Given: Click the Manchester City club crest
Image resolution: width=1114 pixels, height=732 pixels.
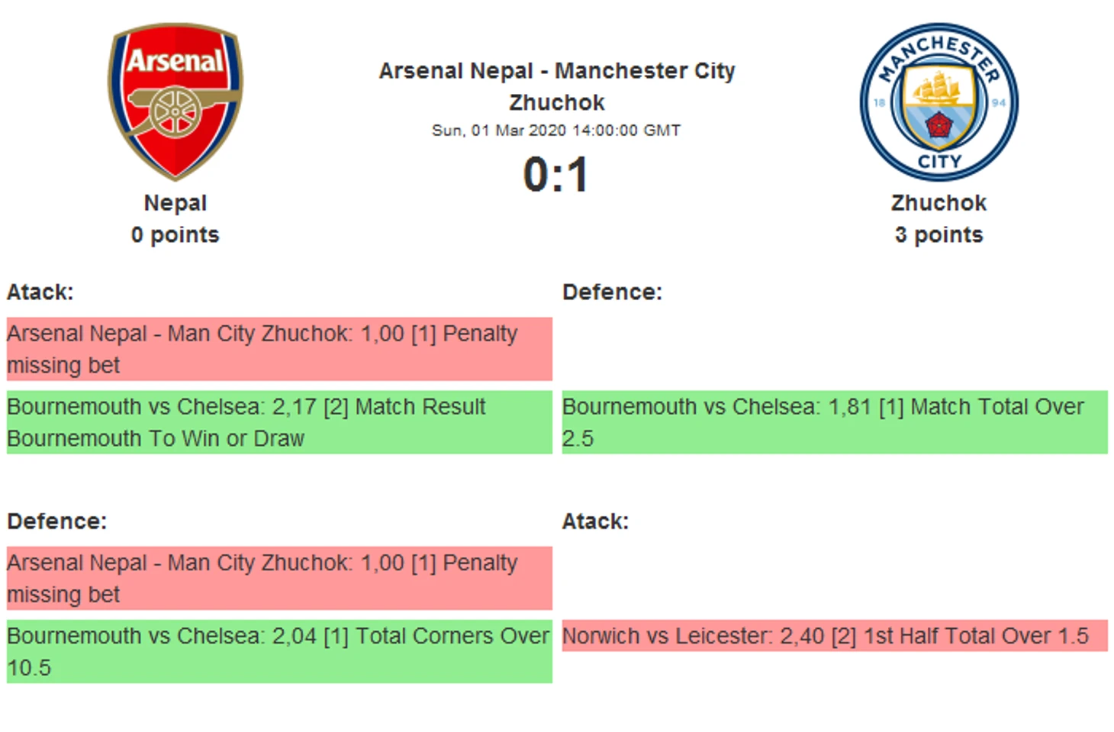Looking at the screenshot, I should pos(939,102).
